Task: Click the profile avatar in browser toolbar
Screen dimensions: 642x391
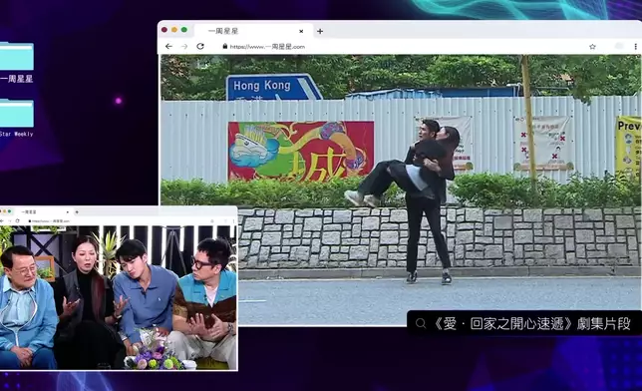Action: [619, 46]
